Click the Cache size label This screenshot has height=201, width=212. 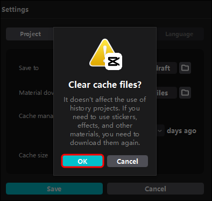coord(33,155)
